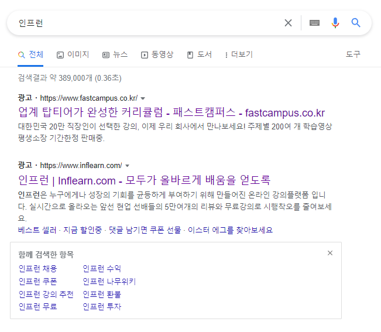Open the 이스터 에그를 찾아보세요 sitelink
381x332 pixels.
pos(231,230)
